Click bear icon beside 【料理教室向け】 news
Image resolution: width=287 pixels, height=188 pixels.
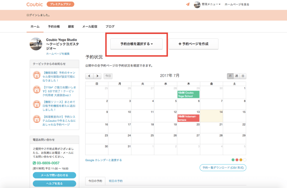tap(37, 119)
